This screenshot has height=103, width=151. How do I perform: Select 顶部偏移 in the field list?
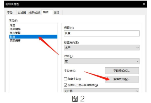pyautogui.click(x=33, y=40)
